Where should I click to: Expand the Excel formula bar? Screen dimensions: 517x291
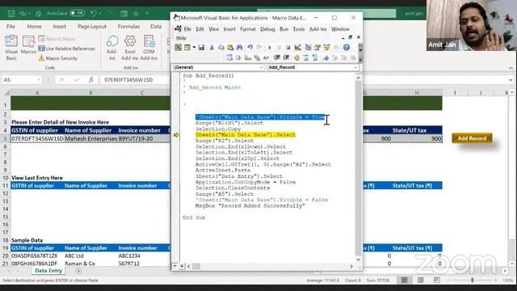[511, 80]
